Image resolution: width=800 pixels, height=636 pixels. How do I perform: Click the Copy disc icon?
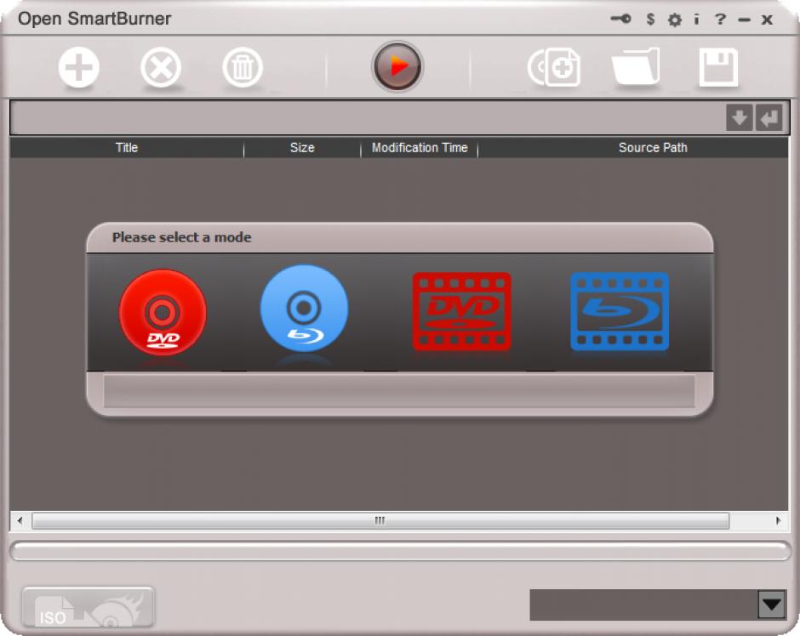[554, 67]
